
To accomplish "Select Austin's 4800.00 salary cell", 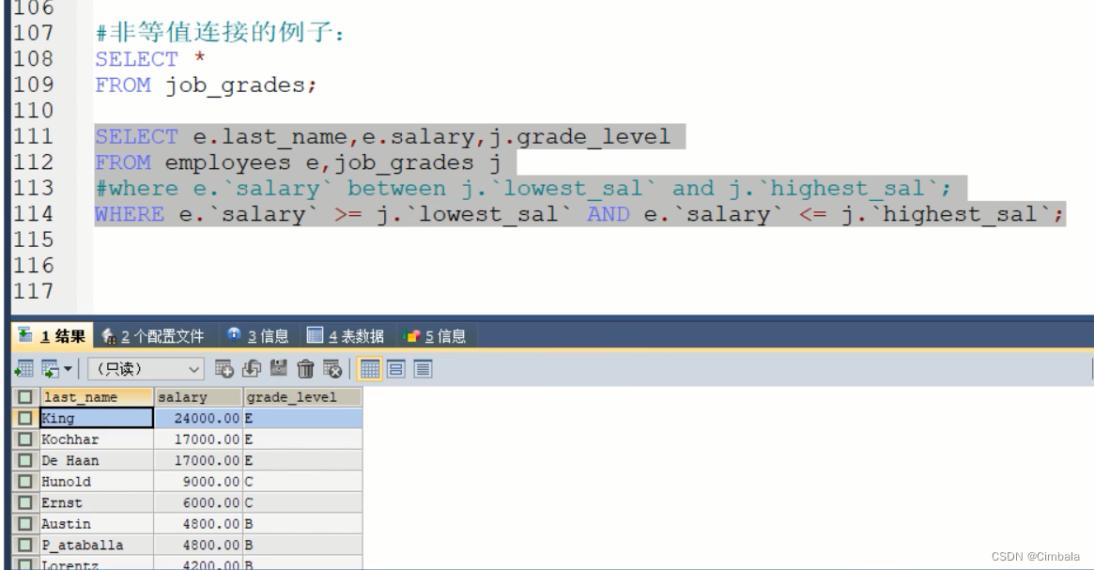I will point(198,523).
